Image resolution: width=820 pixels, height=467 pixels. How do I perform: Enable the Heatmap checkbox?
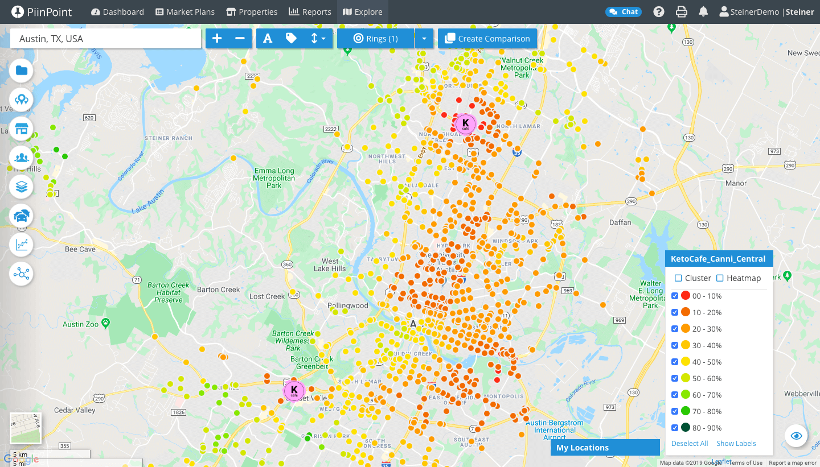[x=720, y=278]
